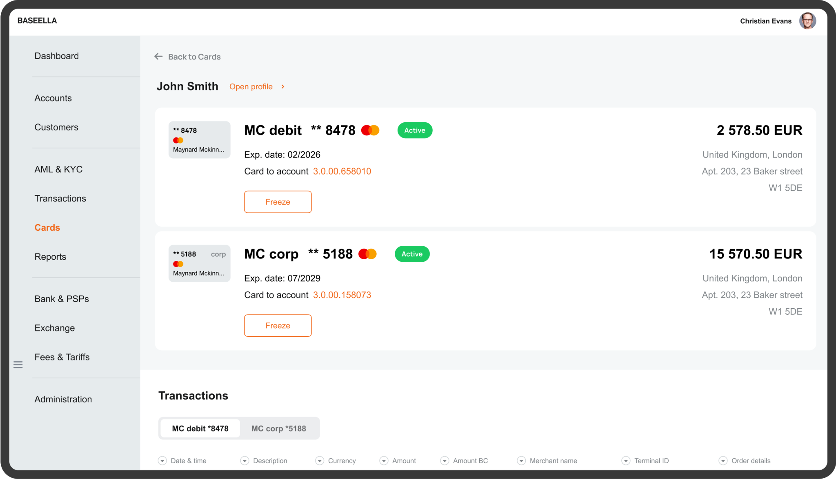This screenshot has width=836, height=479.
Task: Open the Date & time filter dropdown
Action: 163,460
